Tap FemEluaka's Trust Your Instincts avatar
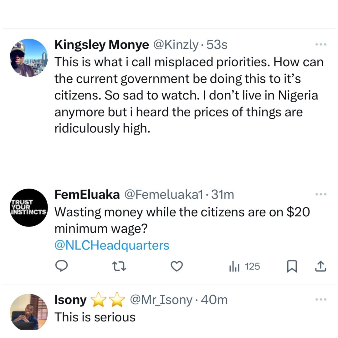Viewport: 338px width, 338px height. point(29,207)
